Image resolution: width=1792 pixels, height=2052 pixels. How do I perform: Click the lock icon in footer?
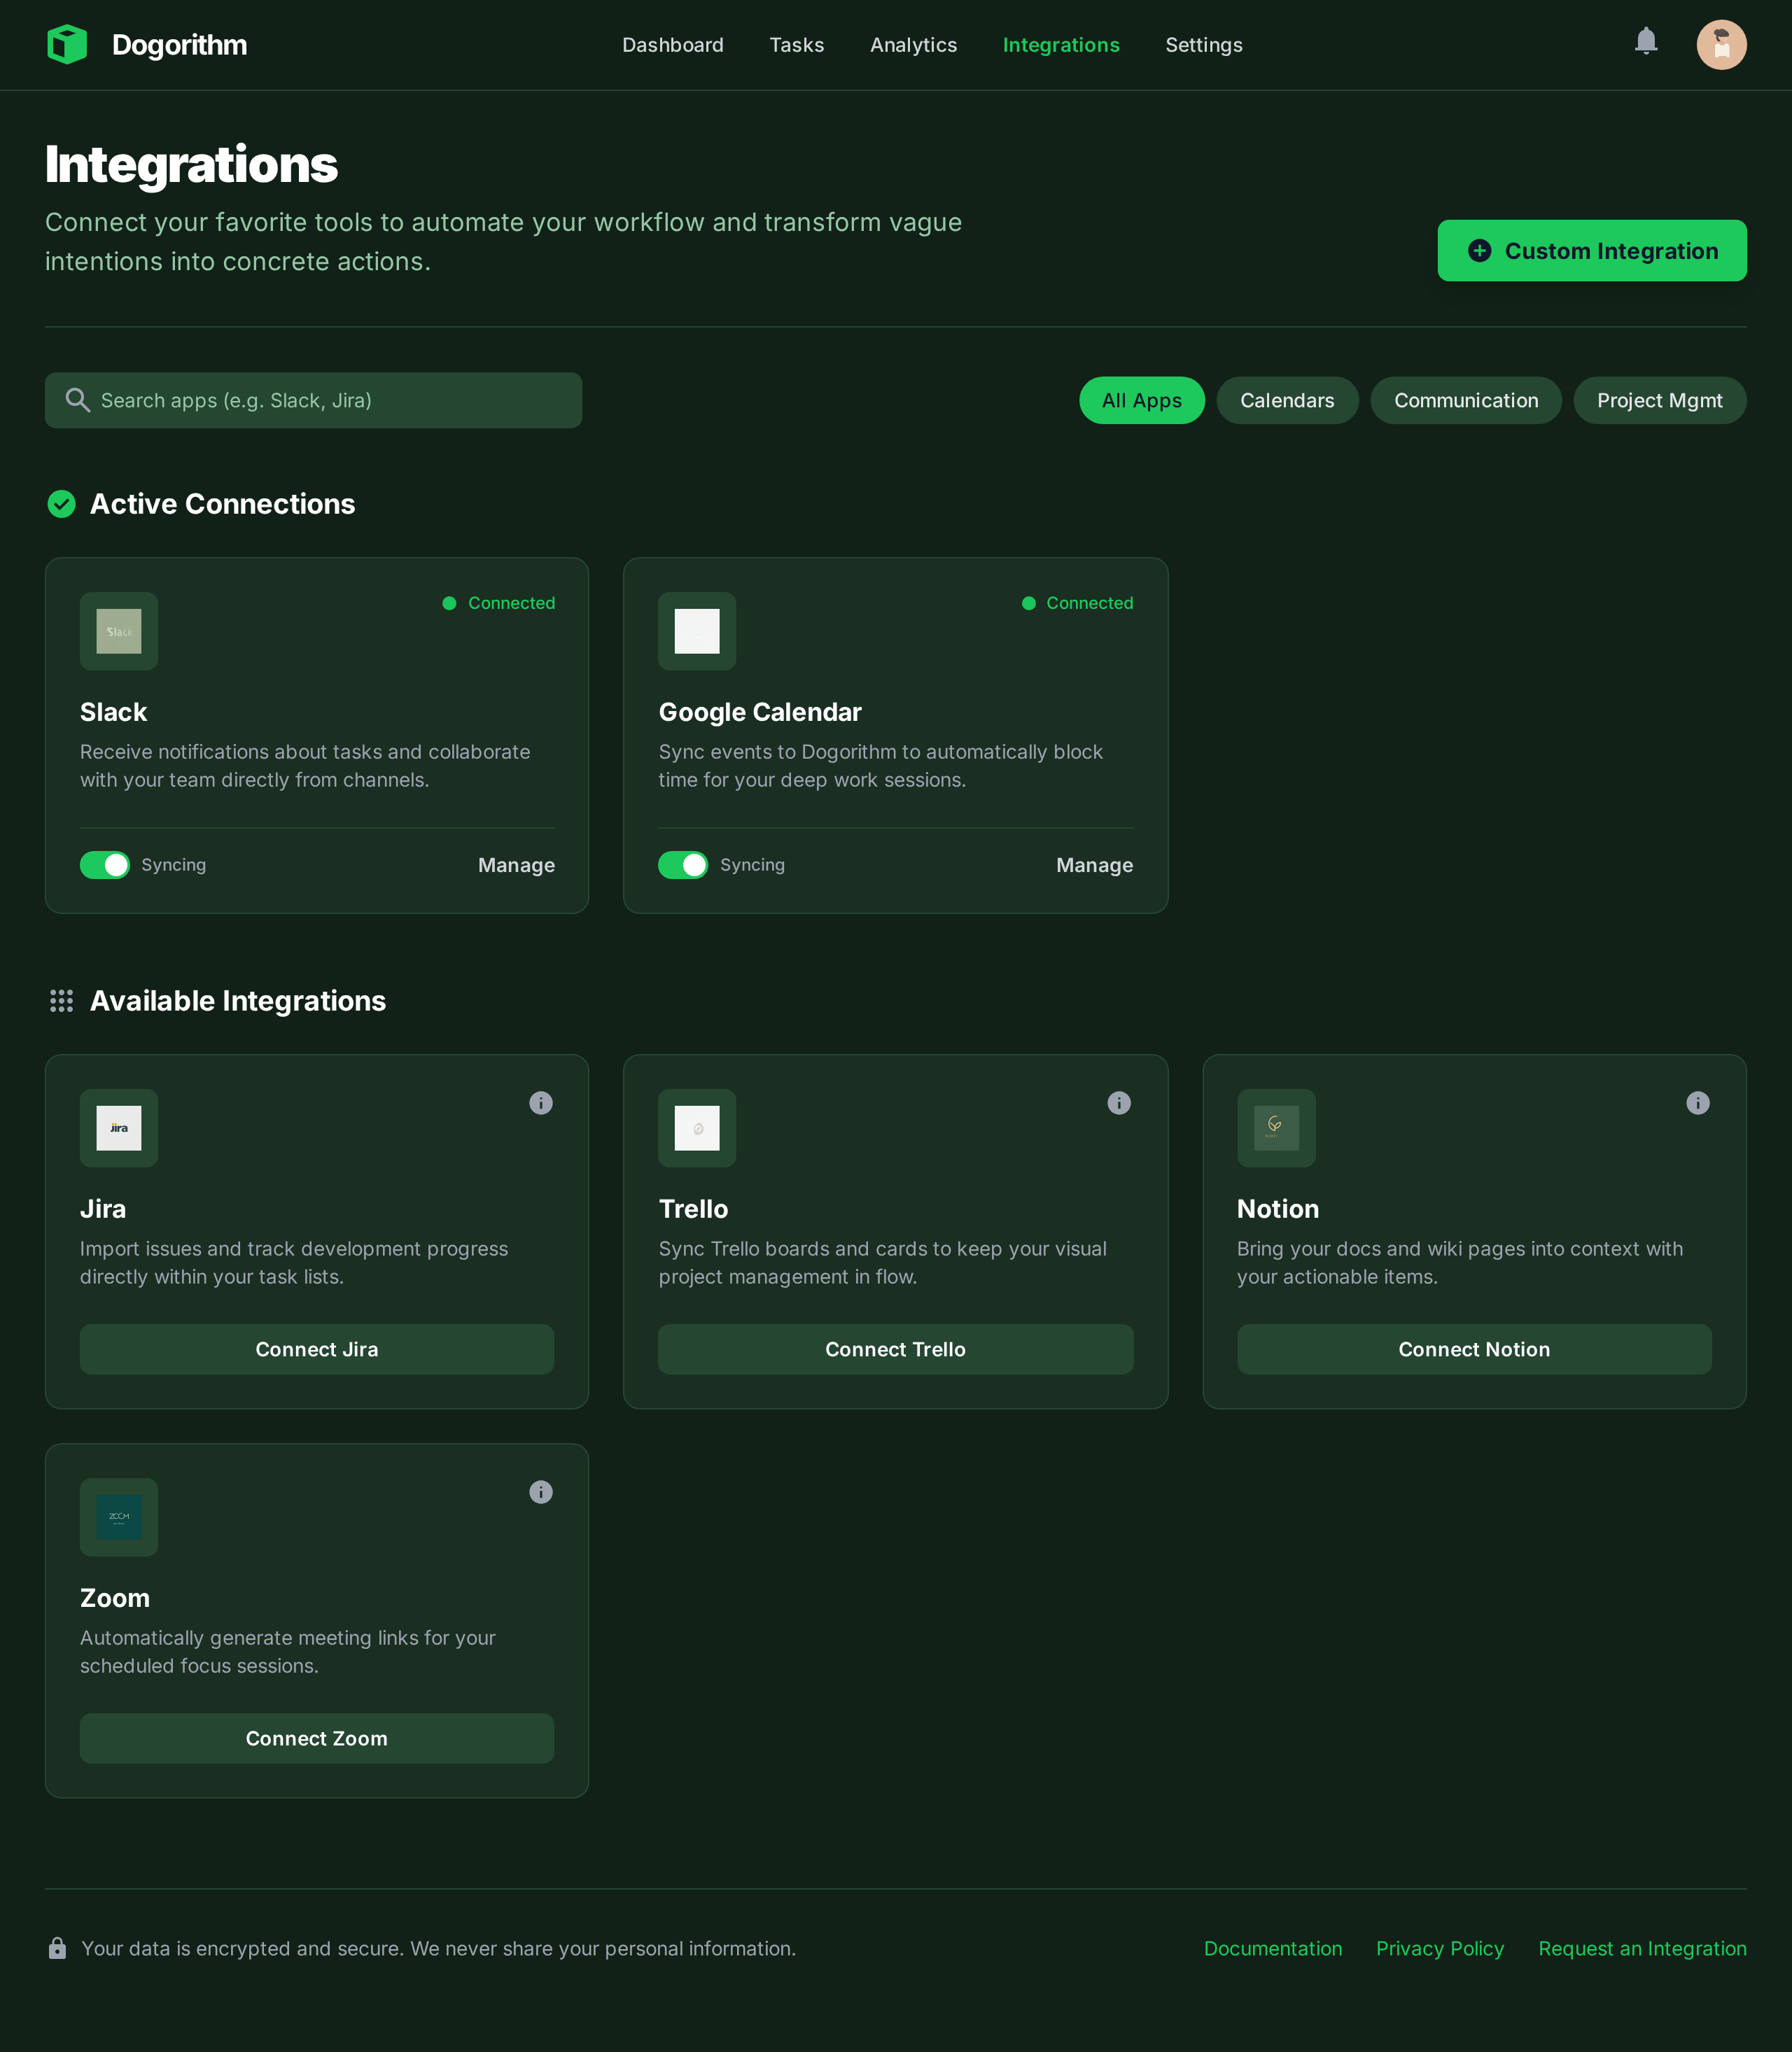click(x=57, y=1948)
